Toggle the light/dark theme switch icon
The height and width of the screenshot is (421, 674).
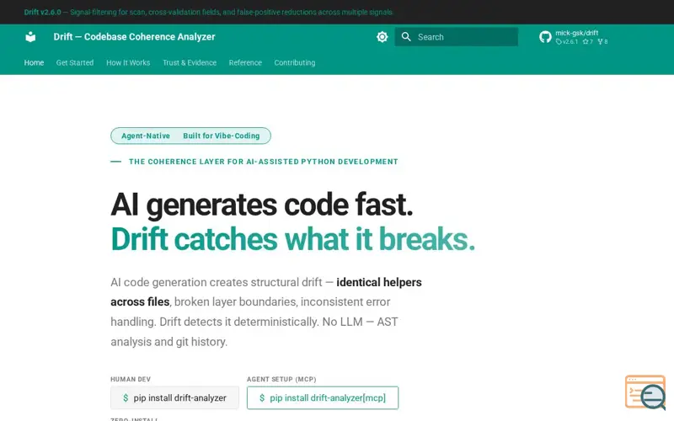[382, 37]
